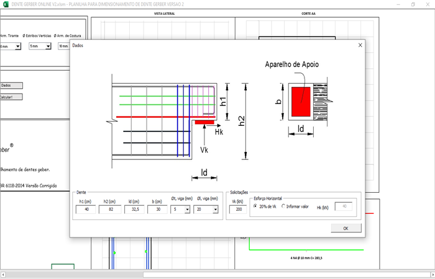Image resolution: width=435 pixels, height=279 pixels.
Task: Click the h1 (cm) input field
Action: pos(85,210)
